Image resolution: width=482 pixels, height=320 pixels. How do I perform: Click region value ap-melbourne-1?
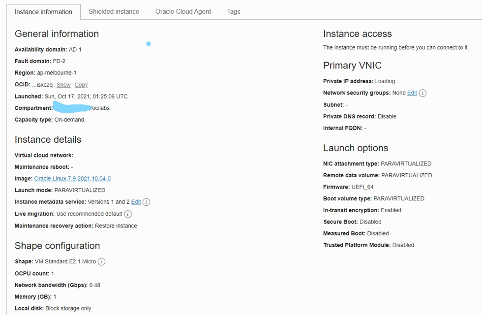(x=57, y=73)
